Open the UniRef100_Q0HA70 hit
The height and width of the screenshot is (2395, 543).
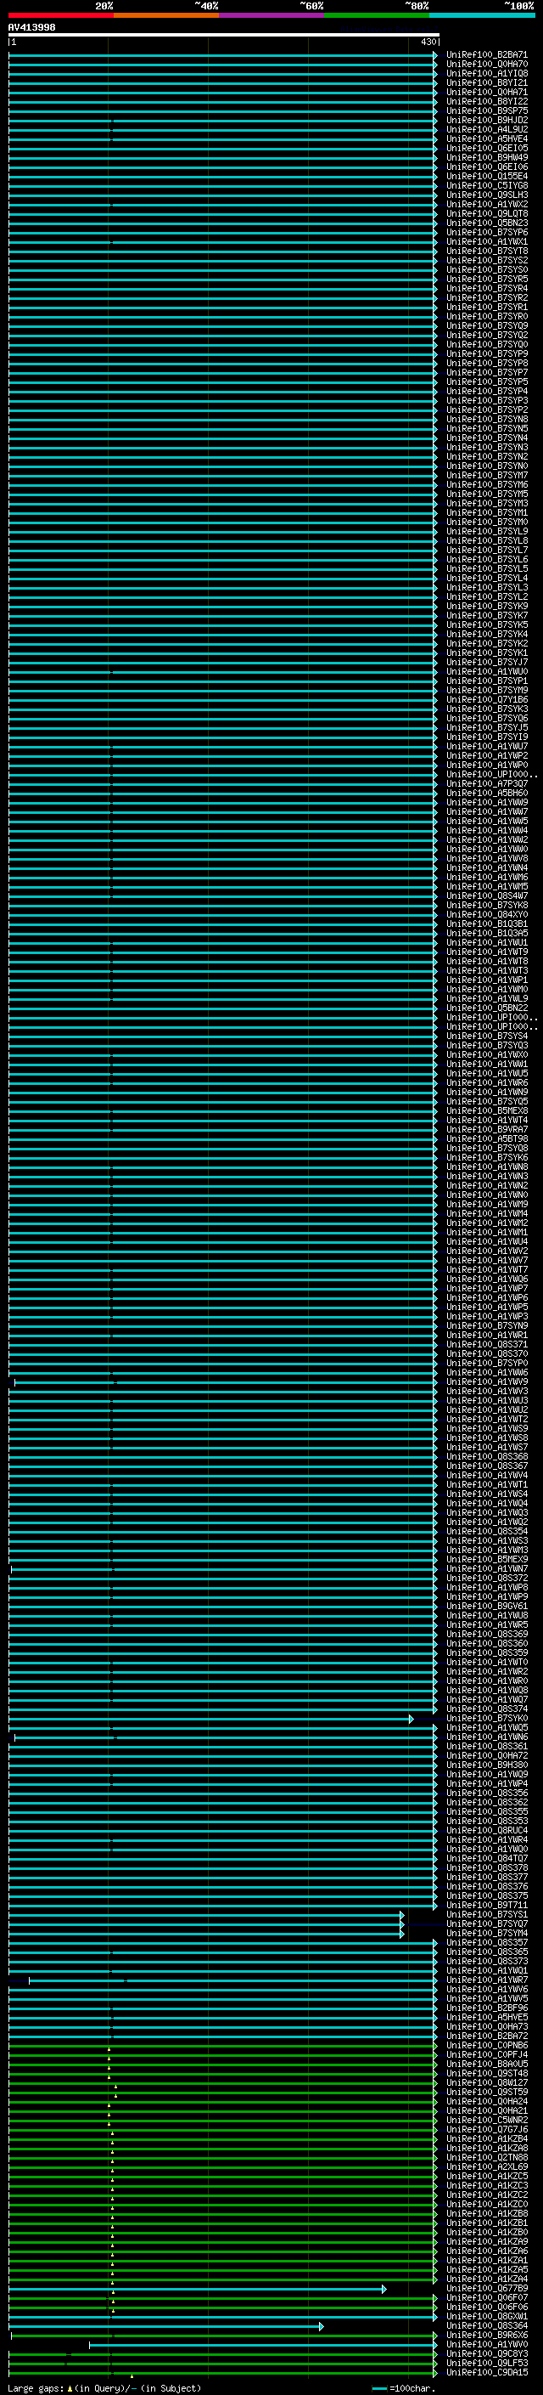(487, 65)
